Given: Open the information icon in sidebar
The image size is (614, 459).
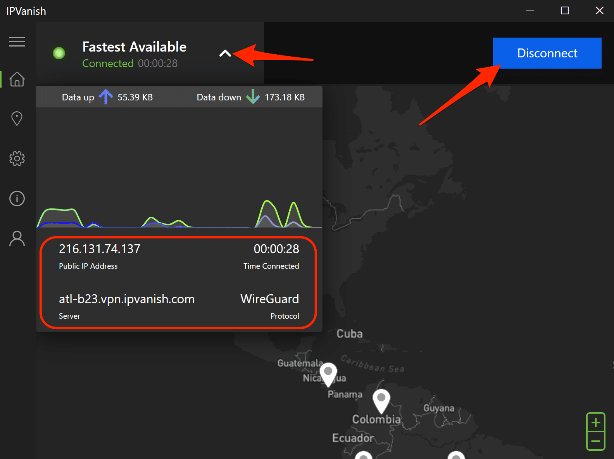Looking at the screenshot, I should point(17,198).
